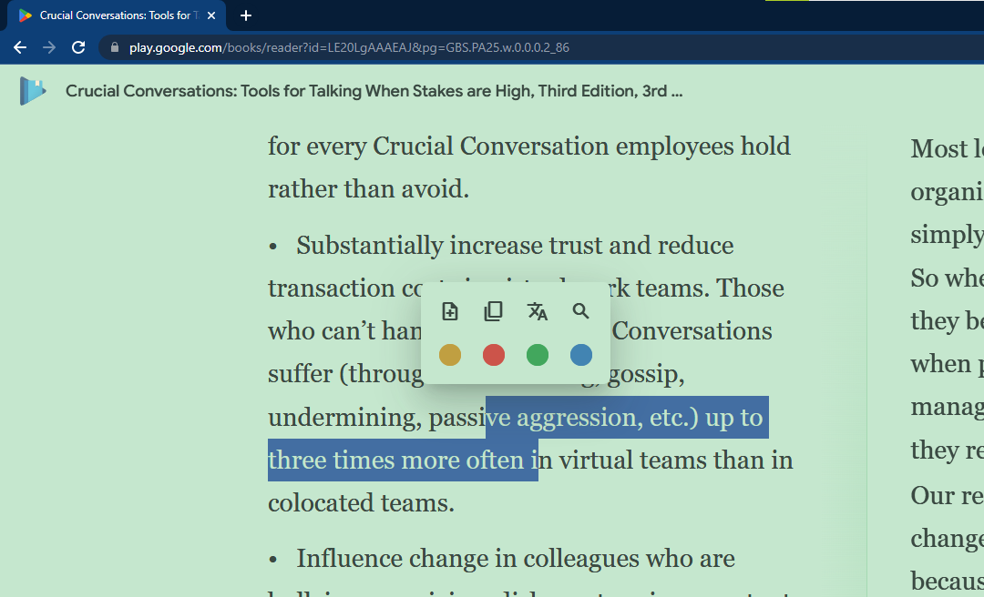The image size is (984, 597).
Task: View site info via the lock icon
Action: (114, 47)
